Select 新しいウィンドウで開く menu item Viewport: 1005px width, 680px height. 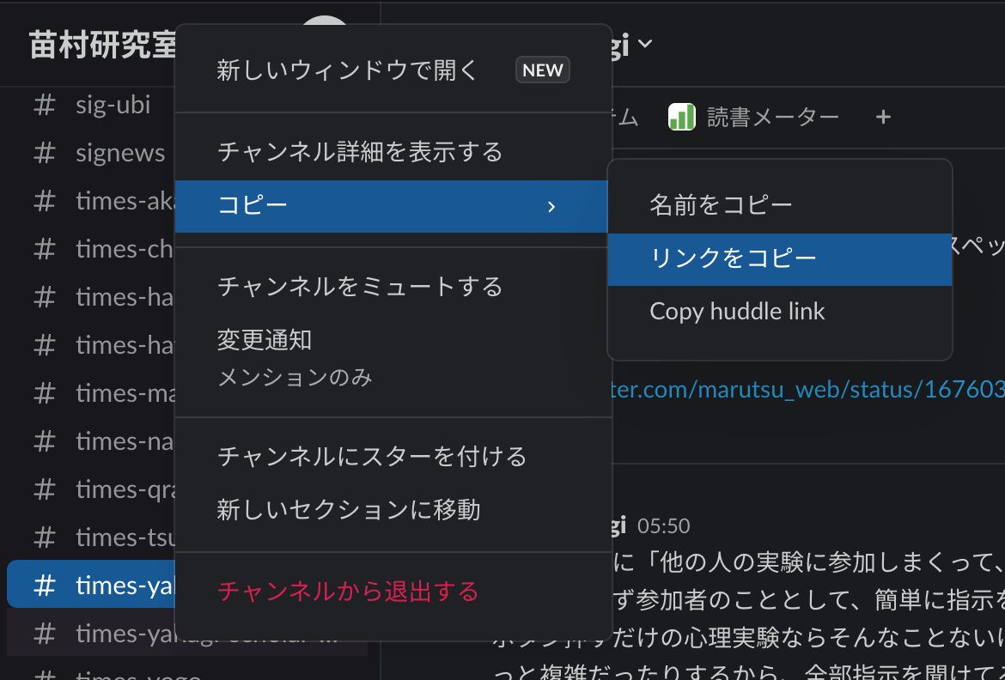coord(344,70)
